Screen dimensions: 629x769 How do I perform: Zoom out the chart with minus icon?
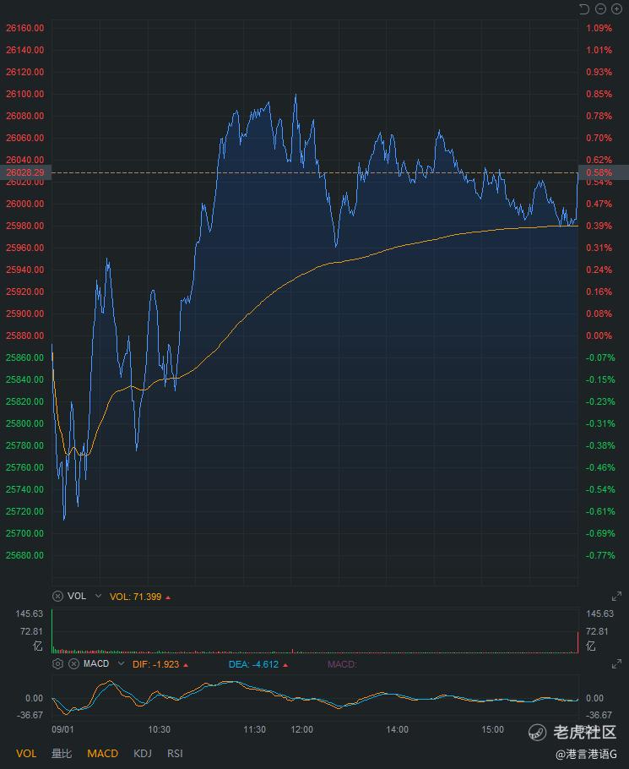(600, 9)
